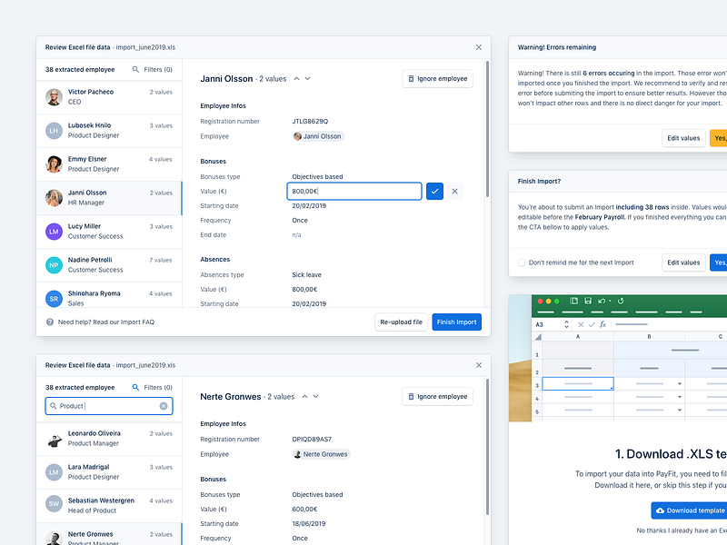Open dropdown in Excel row 3 column B

tap(680, 383)
